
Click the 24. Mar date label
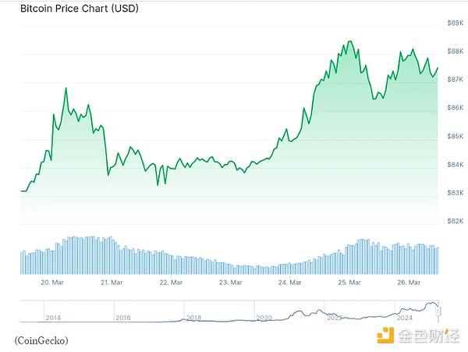click(290, 282)
